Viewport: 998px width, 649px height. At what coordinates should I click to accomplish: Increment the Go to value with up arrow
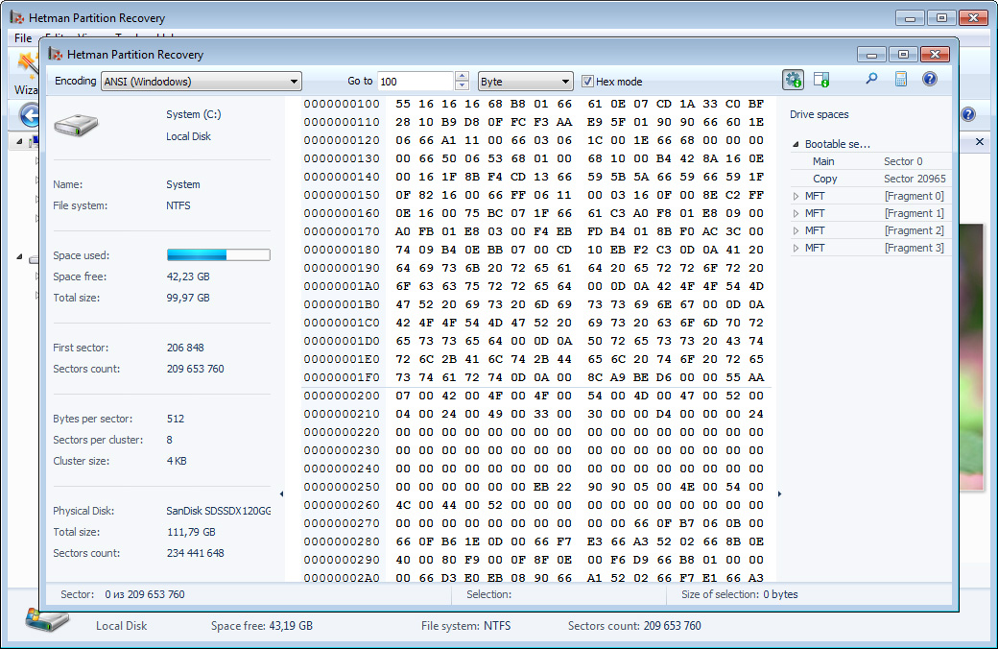point(462,77)
